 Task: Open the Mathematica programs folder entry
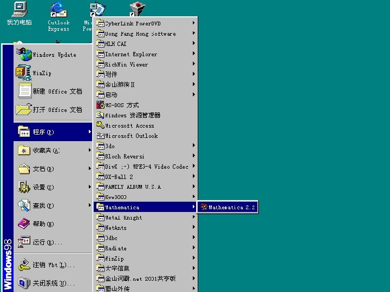click(146, 207)
